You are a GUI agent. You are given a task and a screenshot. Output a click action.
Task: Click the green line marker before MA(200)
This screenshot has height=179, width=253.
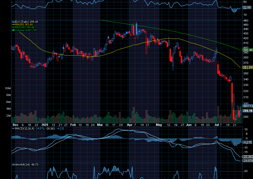(13, 27)
